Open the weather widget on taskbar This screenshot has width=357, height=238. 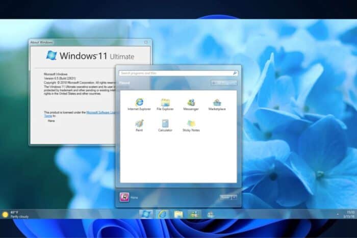click(16, 214)
